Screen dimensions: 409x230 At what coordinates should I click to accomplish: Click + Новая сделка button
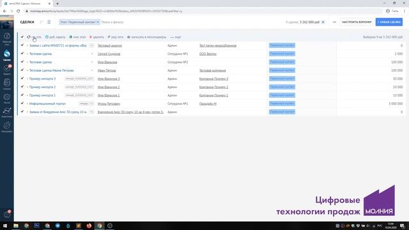point(389,22)
